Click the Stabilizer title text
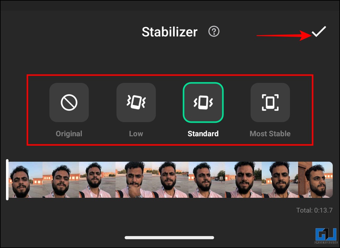Screen dimensions: 340x248 170,32
